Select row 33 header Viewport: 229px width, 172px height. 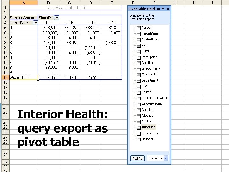[x=5, y=167]
